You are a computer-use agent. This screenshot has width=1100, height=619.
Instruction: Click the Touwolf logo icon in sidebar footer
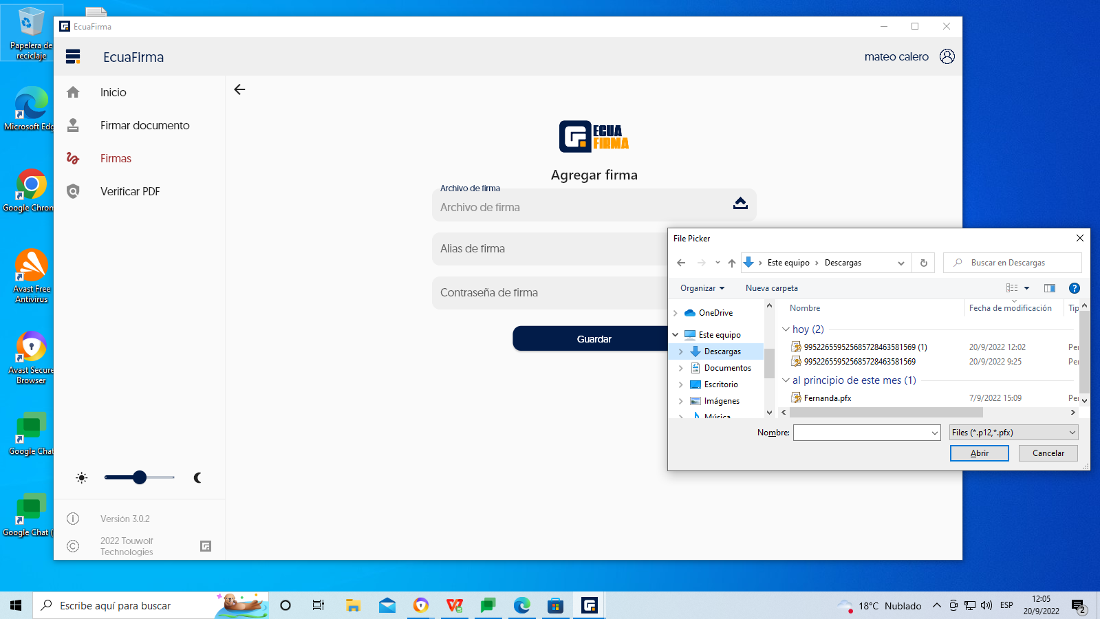click(x=206, y=546)
